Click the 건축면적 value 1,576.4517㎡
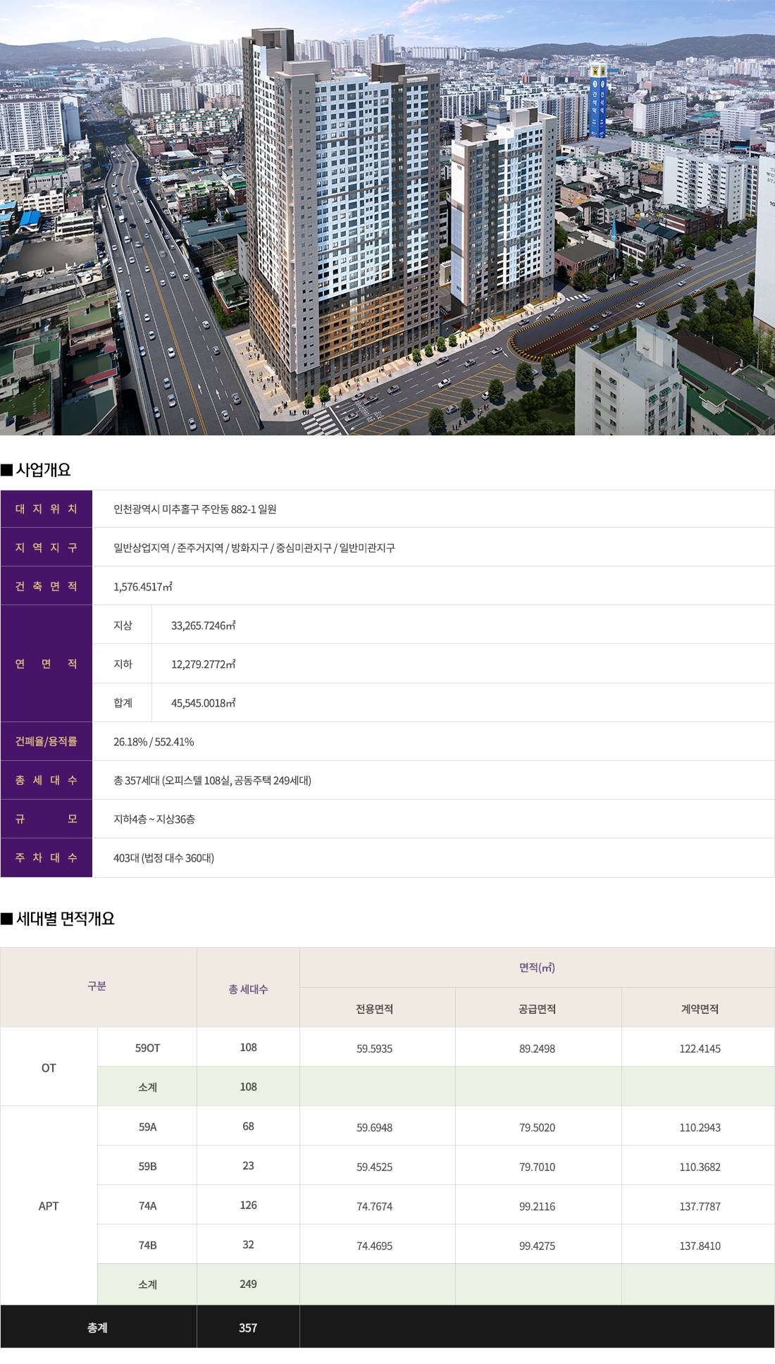The width and height of the screenshot is (775, 1364). pyautogui.click(x=143, y=587)
